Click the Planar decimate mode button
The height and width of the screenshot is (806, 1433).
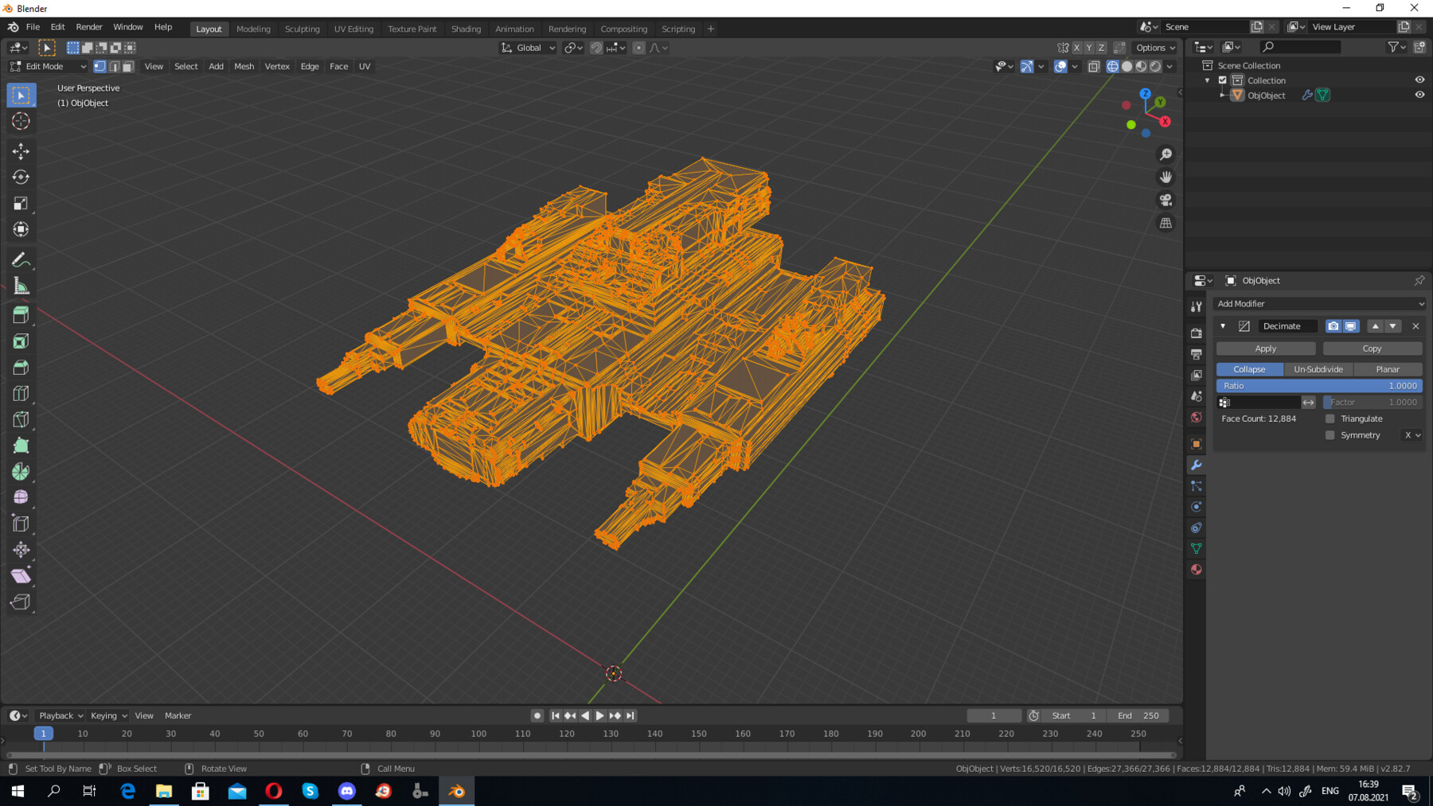pyautogui.click(x=1388, y=368)
